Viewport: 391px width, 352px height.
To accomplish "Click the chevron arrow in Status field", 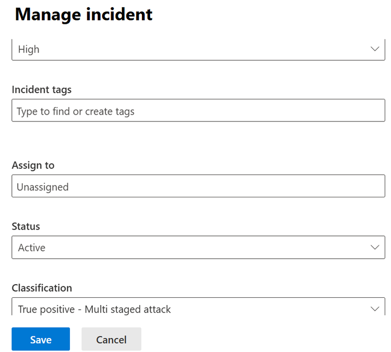I will click(374, 247).
